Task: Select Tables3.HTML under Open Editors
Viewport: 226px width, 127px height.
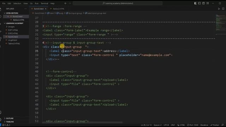Action: [x=18, y=20]
